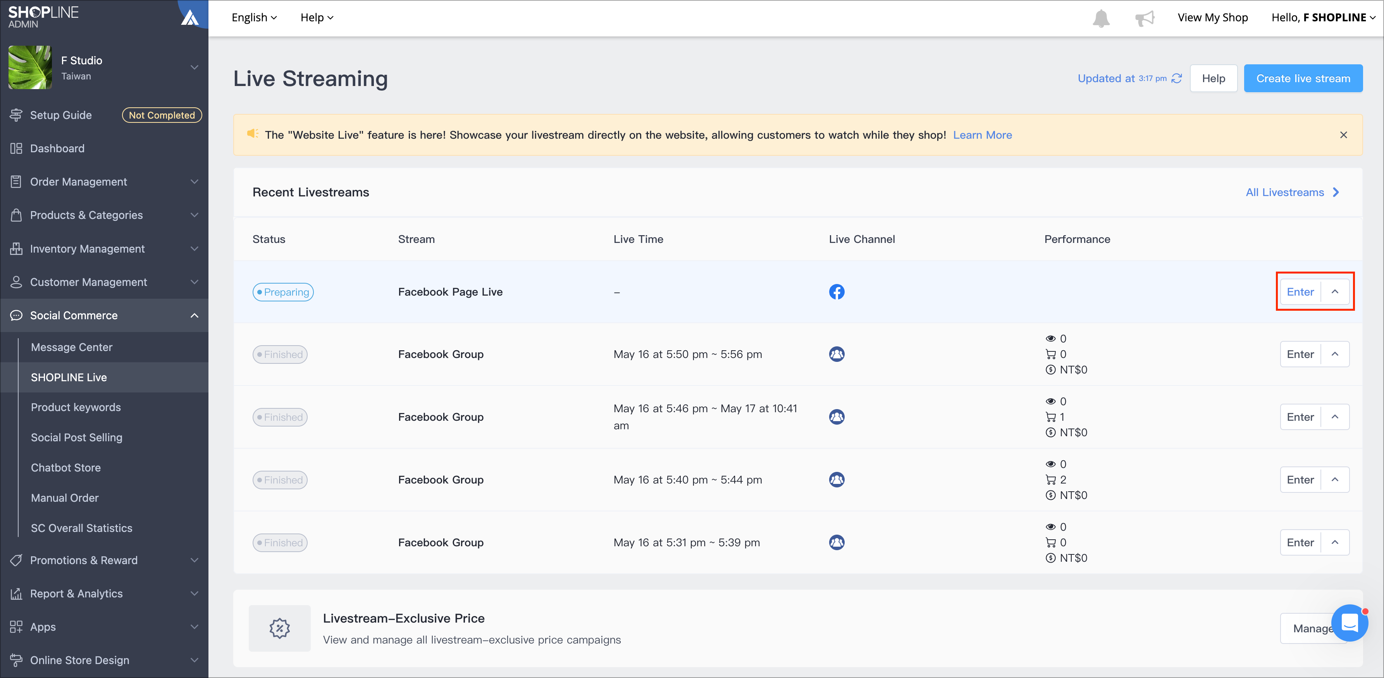1384x678 pixels.
Task: Click the Help button beside Create live stream
Action: coord(1214,78)
